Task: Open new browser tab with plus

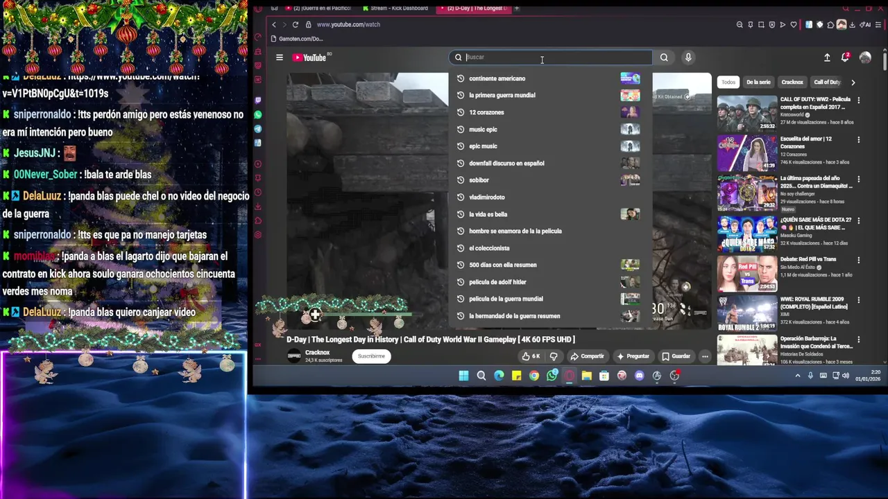Action: [517, 8]
